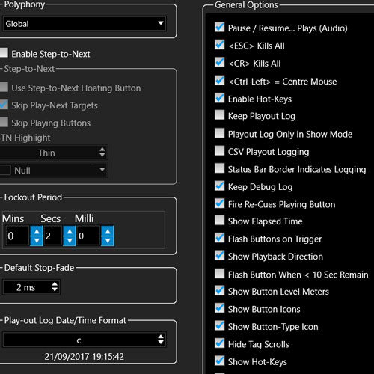Uncheck Hide Tag Scrolls

[220, 343]
